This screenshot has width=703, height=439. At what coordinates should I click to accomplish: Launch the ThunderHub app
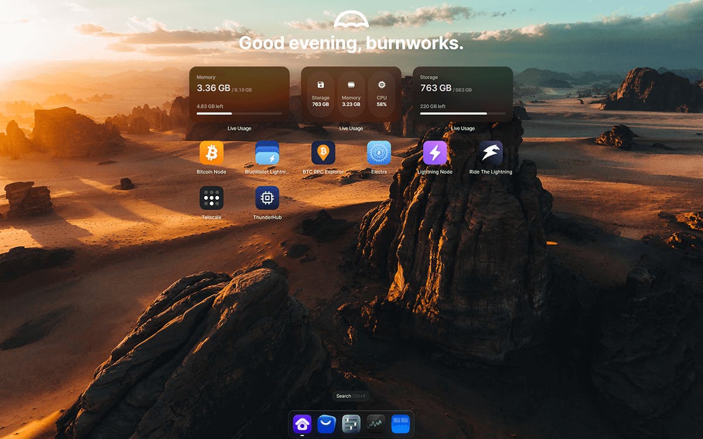click(267, 198)
